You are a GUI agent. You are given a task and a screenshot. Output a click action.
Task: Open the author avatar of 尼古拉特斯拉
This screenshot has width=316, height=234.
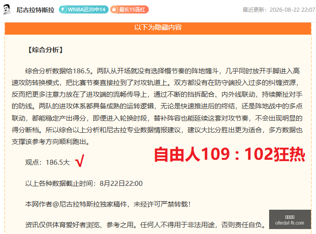(7, 9)
